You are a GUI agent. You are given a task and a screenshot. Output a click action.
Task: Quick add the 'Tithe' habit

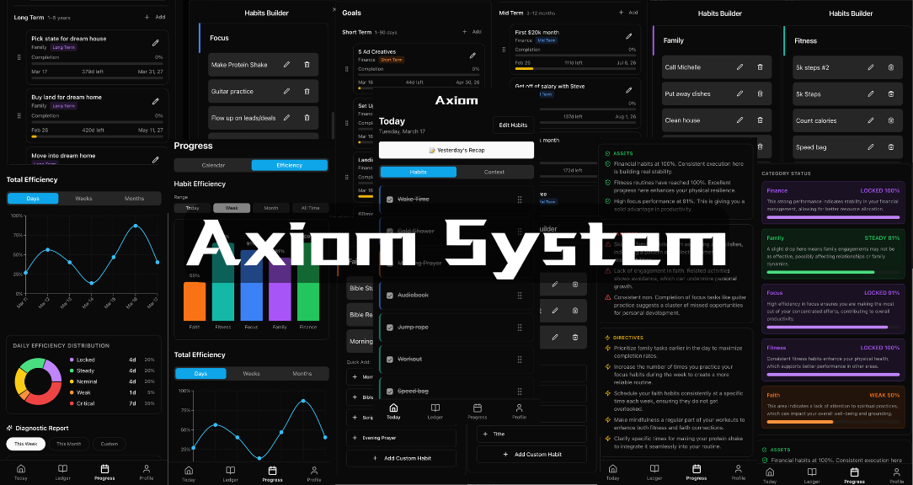pos(531,434)
